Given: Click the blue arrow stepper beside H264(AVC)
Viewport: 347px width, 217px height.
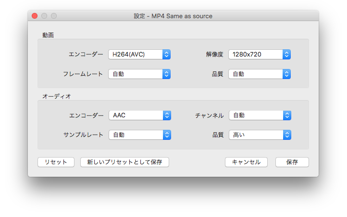Looking at the screenshot, I should (x=166, y=54).
